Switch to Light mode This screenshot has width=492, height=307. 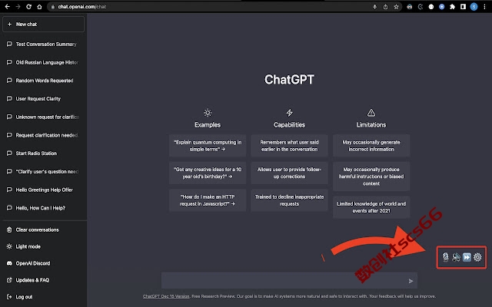43,246
